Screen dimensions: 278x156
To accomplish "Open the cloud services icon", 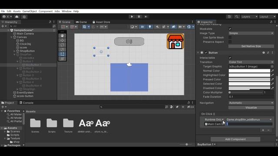I will pyautogui.click(x=17, y=16).
